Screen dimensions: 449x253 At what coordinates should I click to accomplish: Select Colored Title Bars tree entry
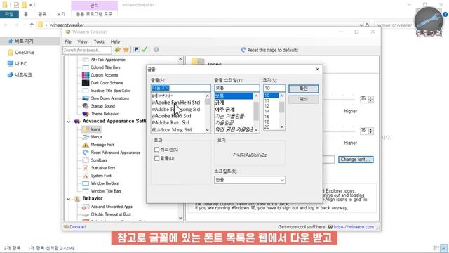coord(105,67)
